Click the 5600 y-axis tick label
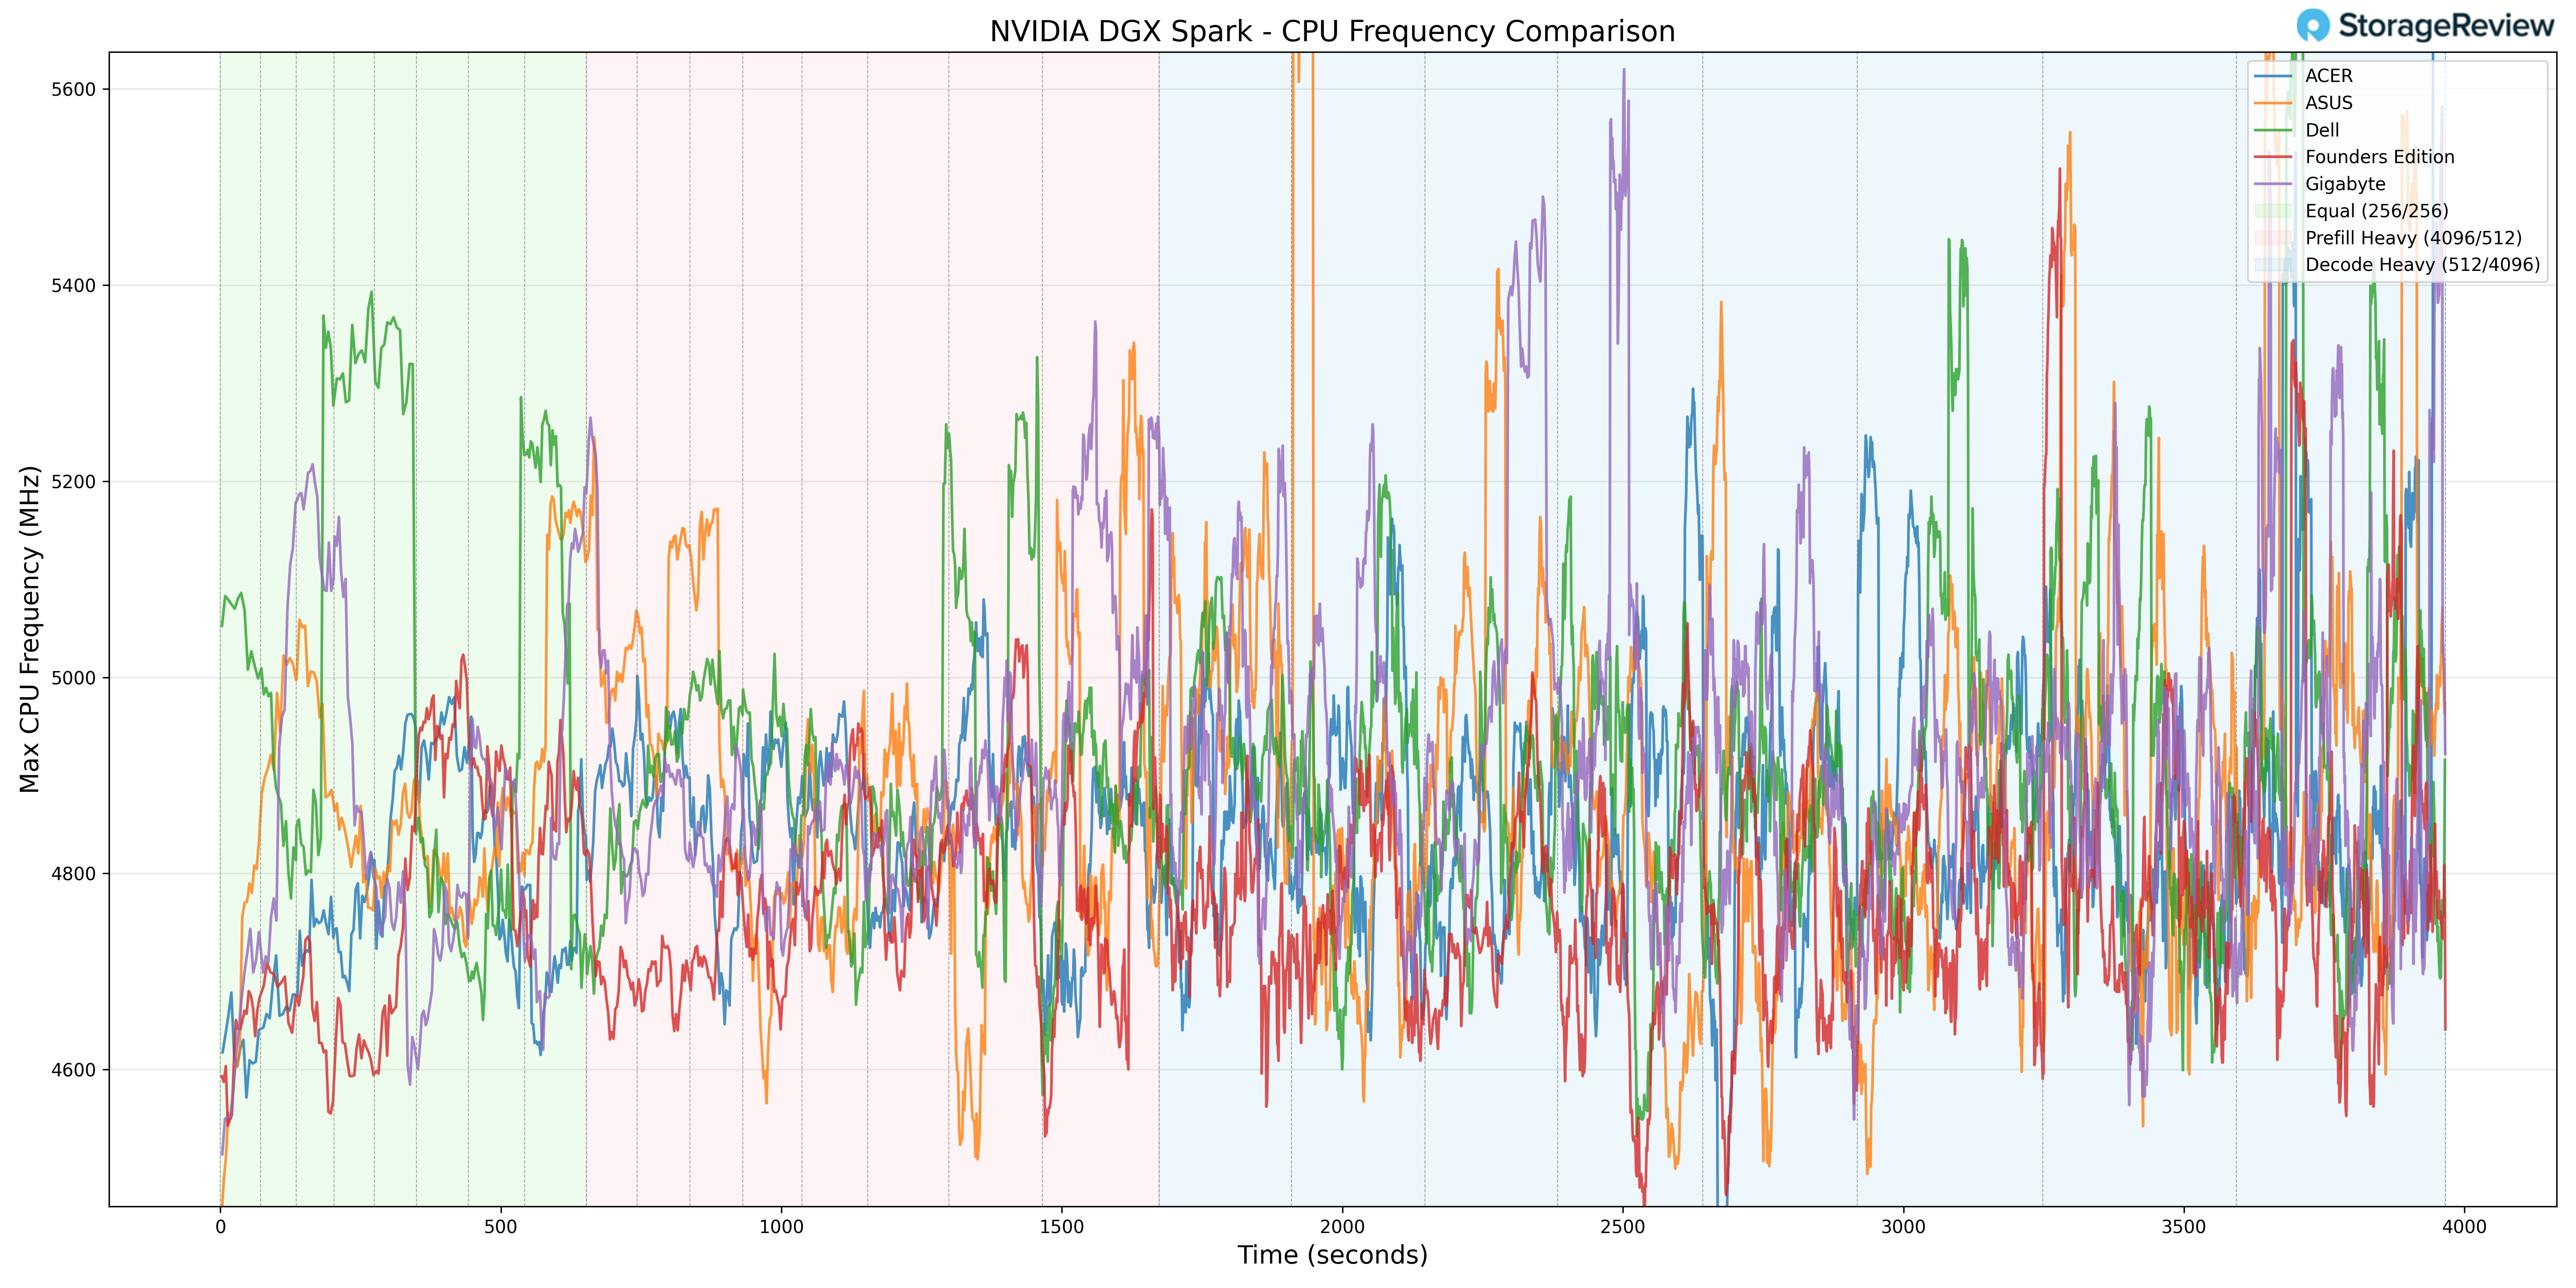This screenshot has width=2576, height=1288. [x=73, y=89]
